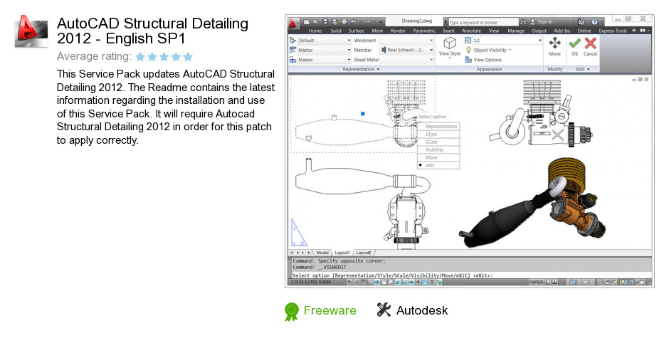
Task: Click the Sign In button
Action: (541, 22)
